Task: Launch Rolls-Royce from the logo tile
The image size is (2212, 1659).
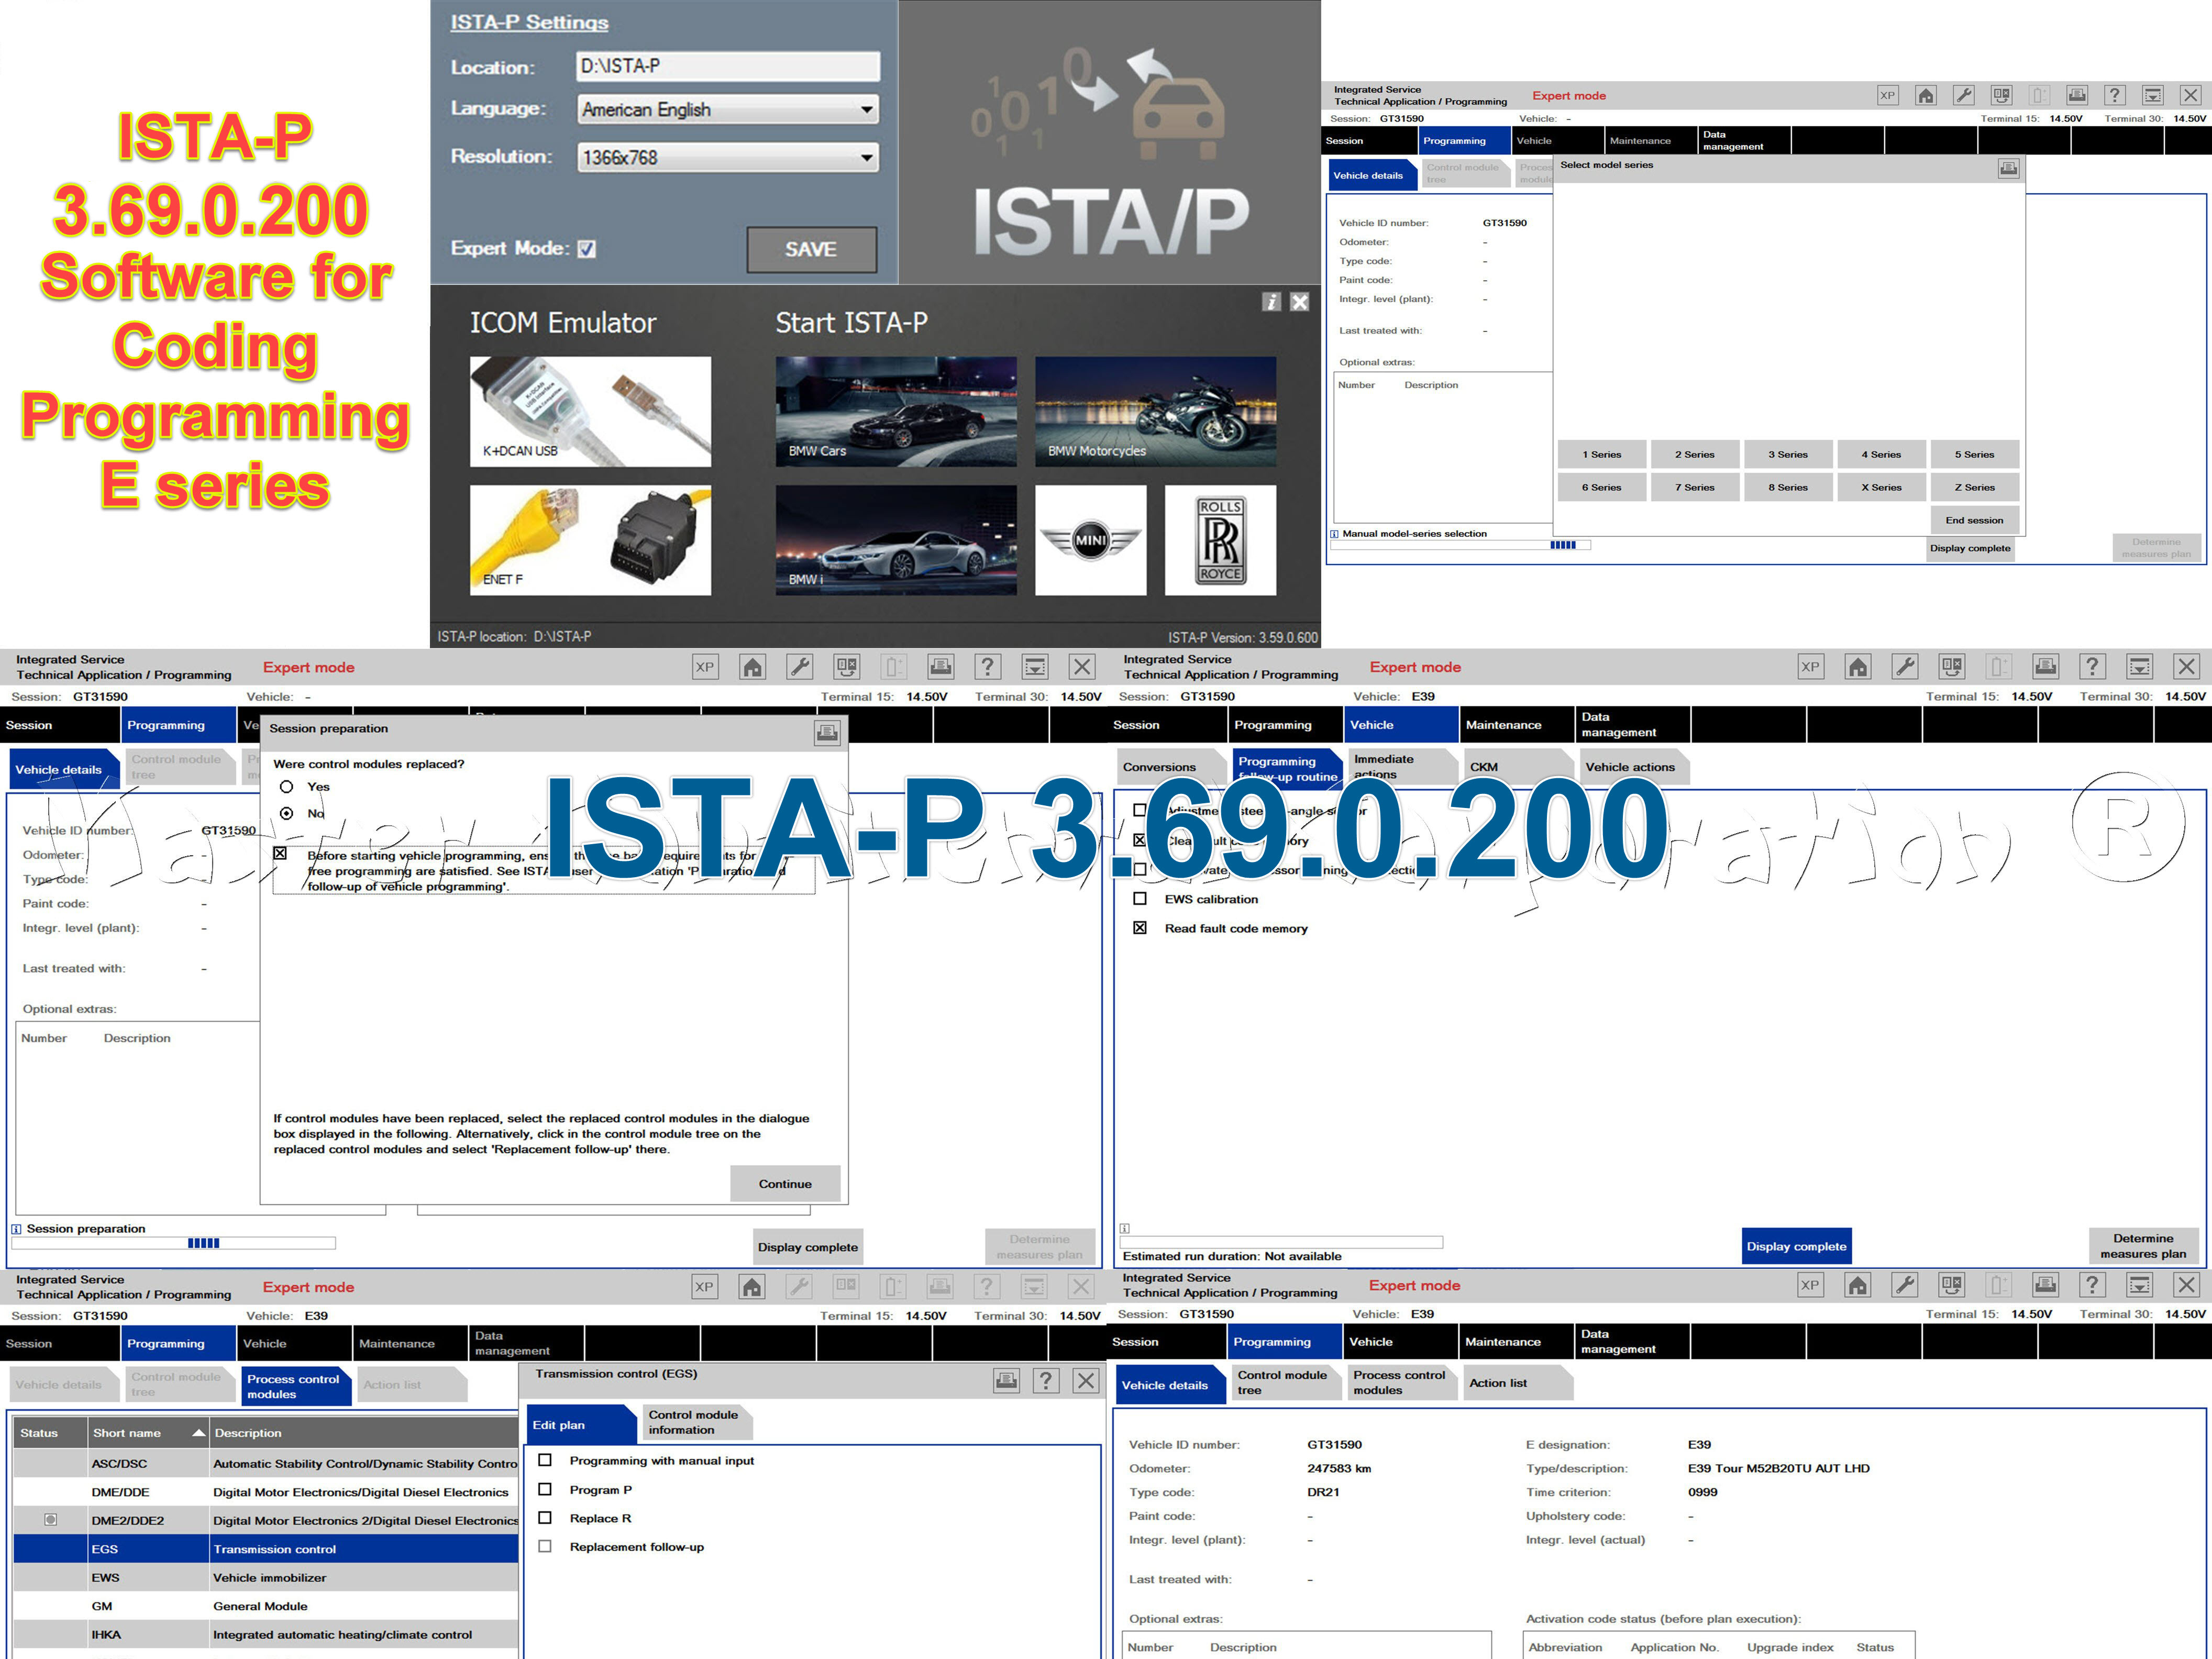Action: click(1220, 540)
